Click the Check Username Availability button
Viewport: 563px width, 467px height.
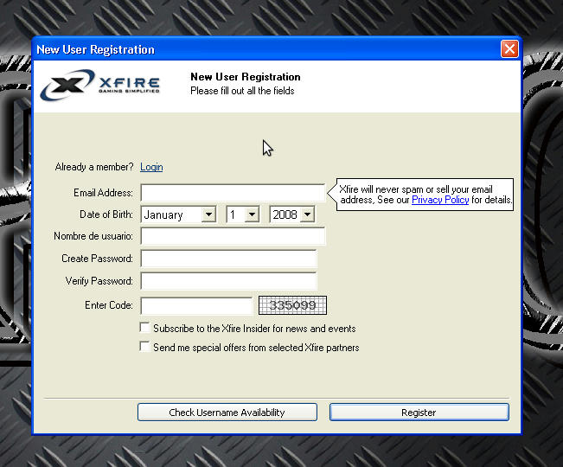(227, 412)
